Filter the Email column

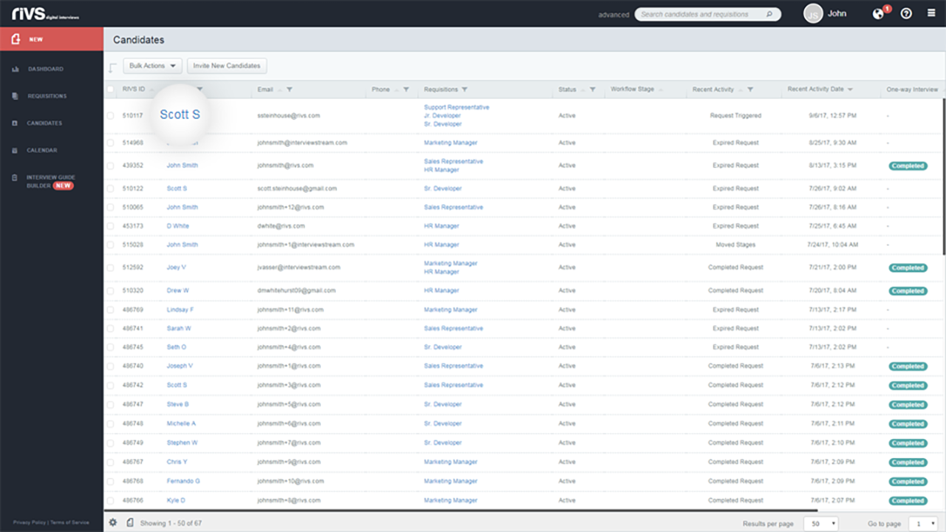pyautogui.click(x=289, y=89)
